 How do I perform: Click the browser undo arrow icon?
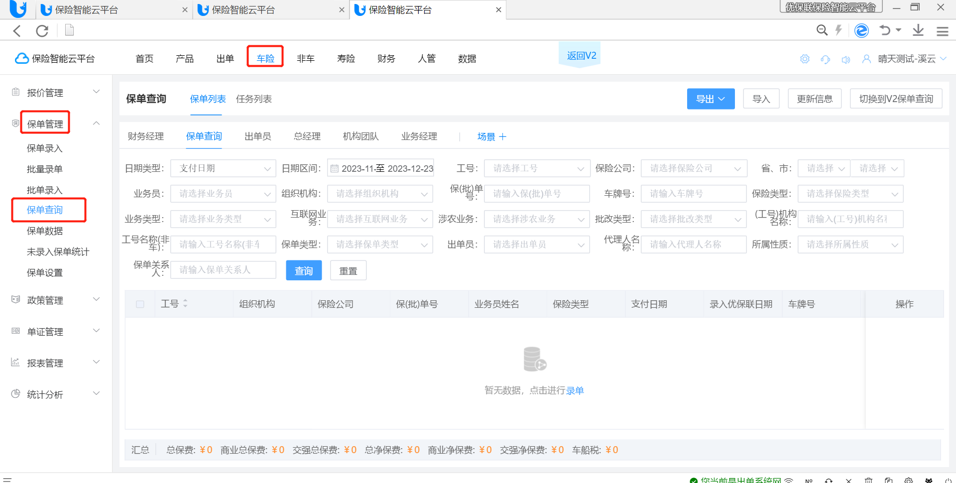885,30
